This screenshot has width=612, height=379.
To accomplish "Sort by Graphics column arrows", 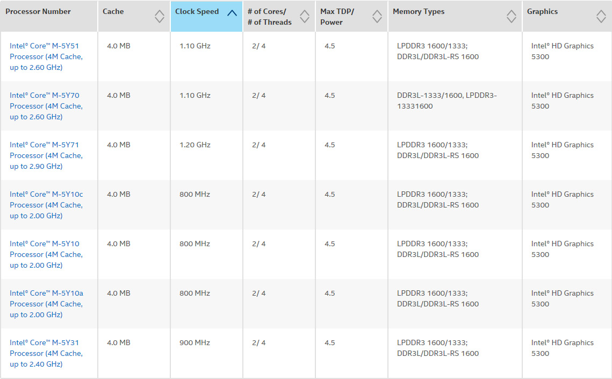I will coord(601,16).
